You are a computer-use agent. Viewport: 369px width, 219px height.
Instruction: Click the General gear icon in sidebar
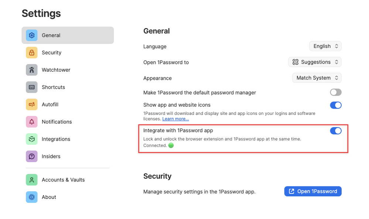(32, 35)
